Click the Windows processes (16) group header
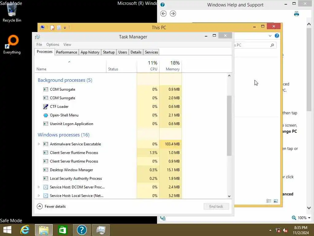The width and height of the screenshot is (314, 236). [63, 135]
